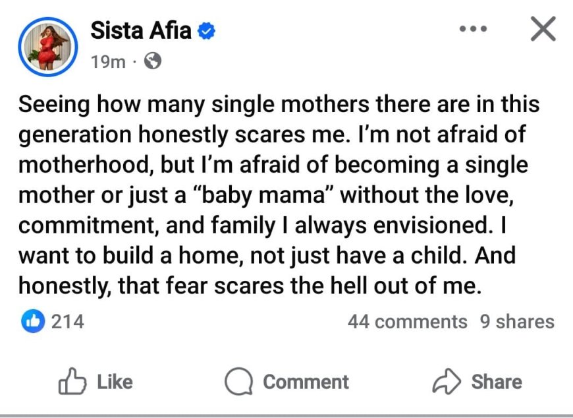573x418 pixels.
Task: Click the blue like reaction icon
Action: coord(33,322)
